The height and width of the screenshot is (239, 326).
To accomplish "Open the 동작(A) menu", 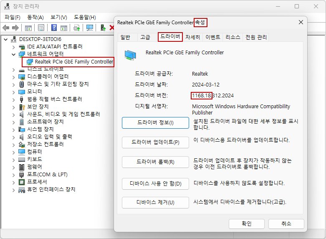I will point(35,18).
